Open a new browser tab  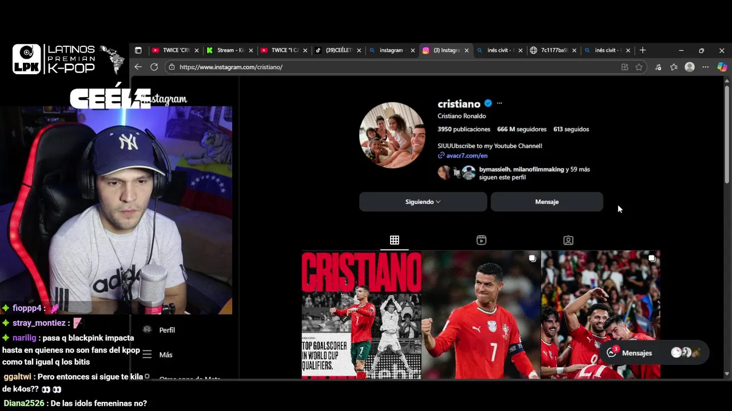[642, 50]
